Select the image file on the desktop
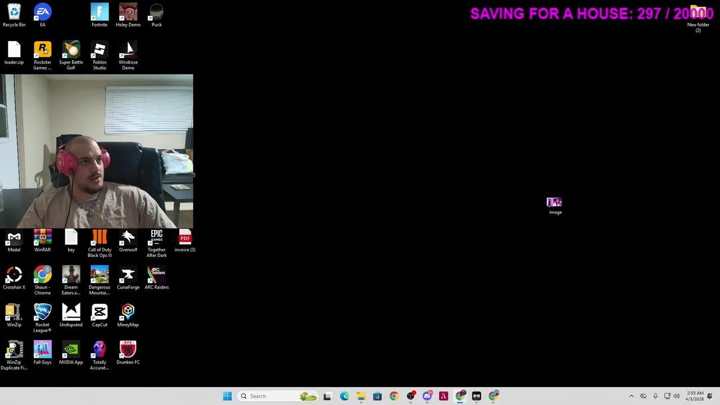The height and width of the screenshot is (405, 720). tap(555, 206)
